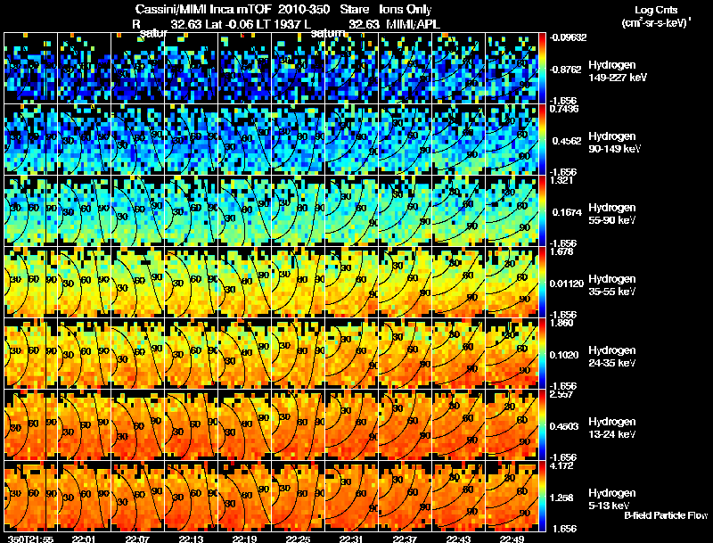Image resolution: width=713 pixels, height=543 pixels.
Task: Select the 24-35 keV panel at 22:07
Action: (x=137, y=354)
